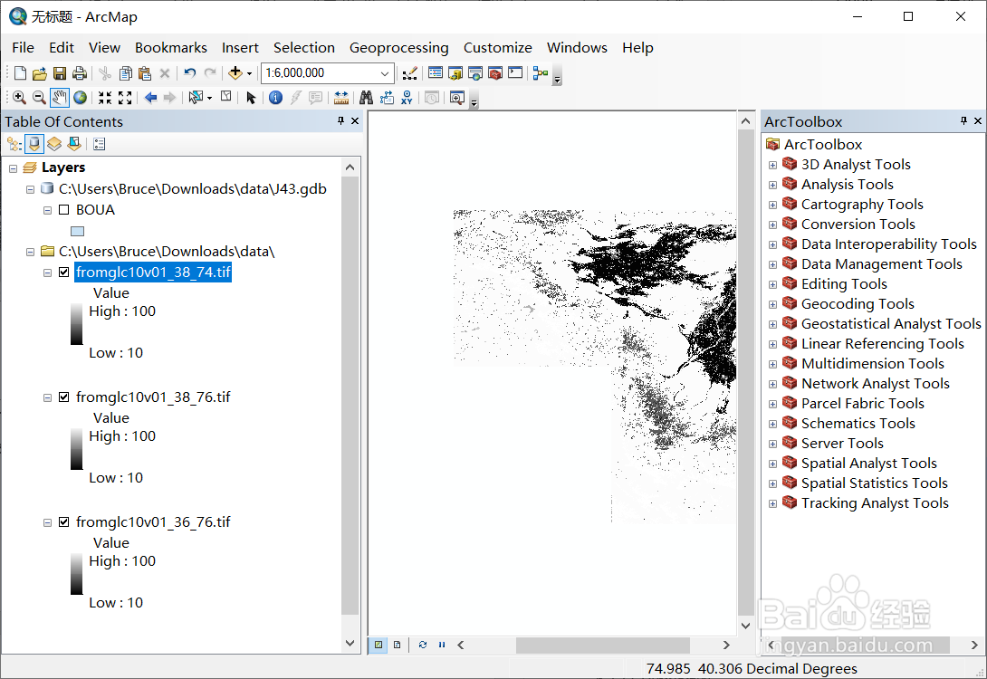Viewport: 987px width, 679px height.
Task: Select the Zoom Out tool
Action: tap(39, 98)
